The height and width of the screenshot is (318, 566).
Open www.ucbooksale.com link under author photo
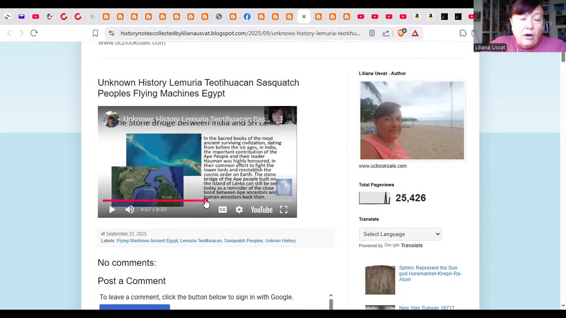383,166
